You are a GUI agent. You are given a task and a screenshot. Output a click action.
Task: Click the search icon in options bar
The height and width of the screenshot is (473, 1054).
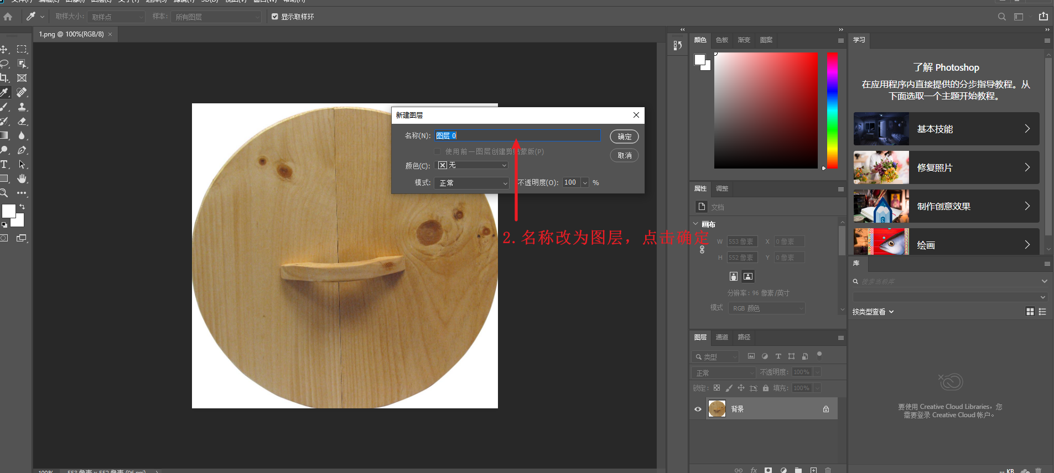(1001, 17)
